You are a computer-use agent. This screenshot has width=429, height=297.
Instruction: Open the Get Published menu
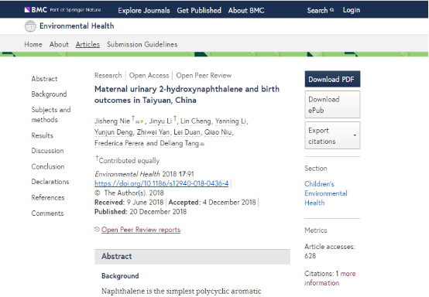199,10
